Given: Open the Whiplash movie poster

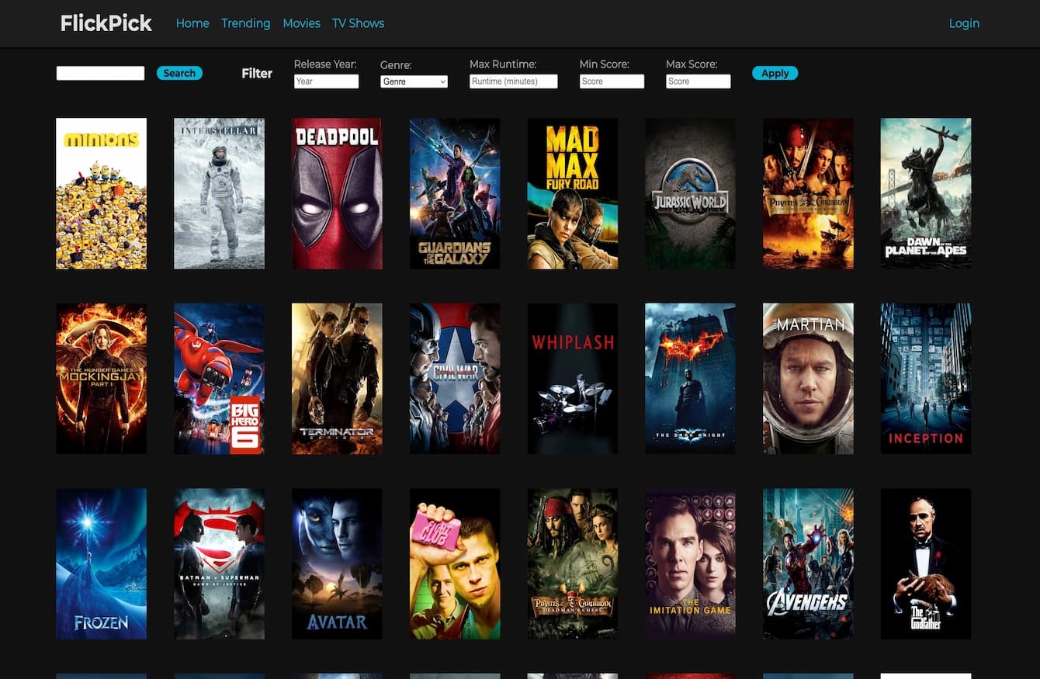Looking at the screenshot, I should [x=573, y=379].
